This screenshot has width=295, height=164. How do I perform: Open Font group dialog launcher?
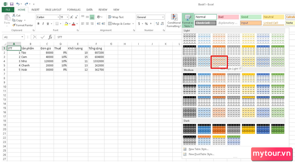click(78, 30)
